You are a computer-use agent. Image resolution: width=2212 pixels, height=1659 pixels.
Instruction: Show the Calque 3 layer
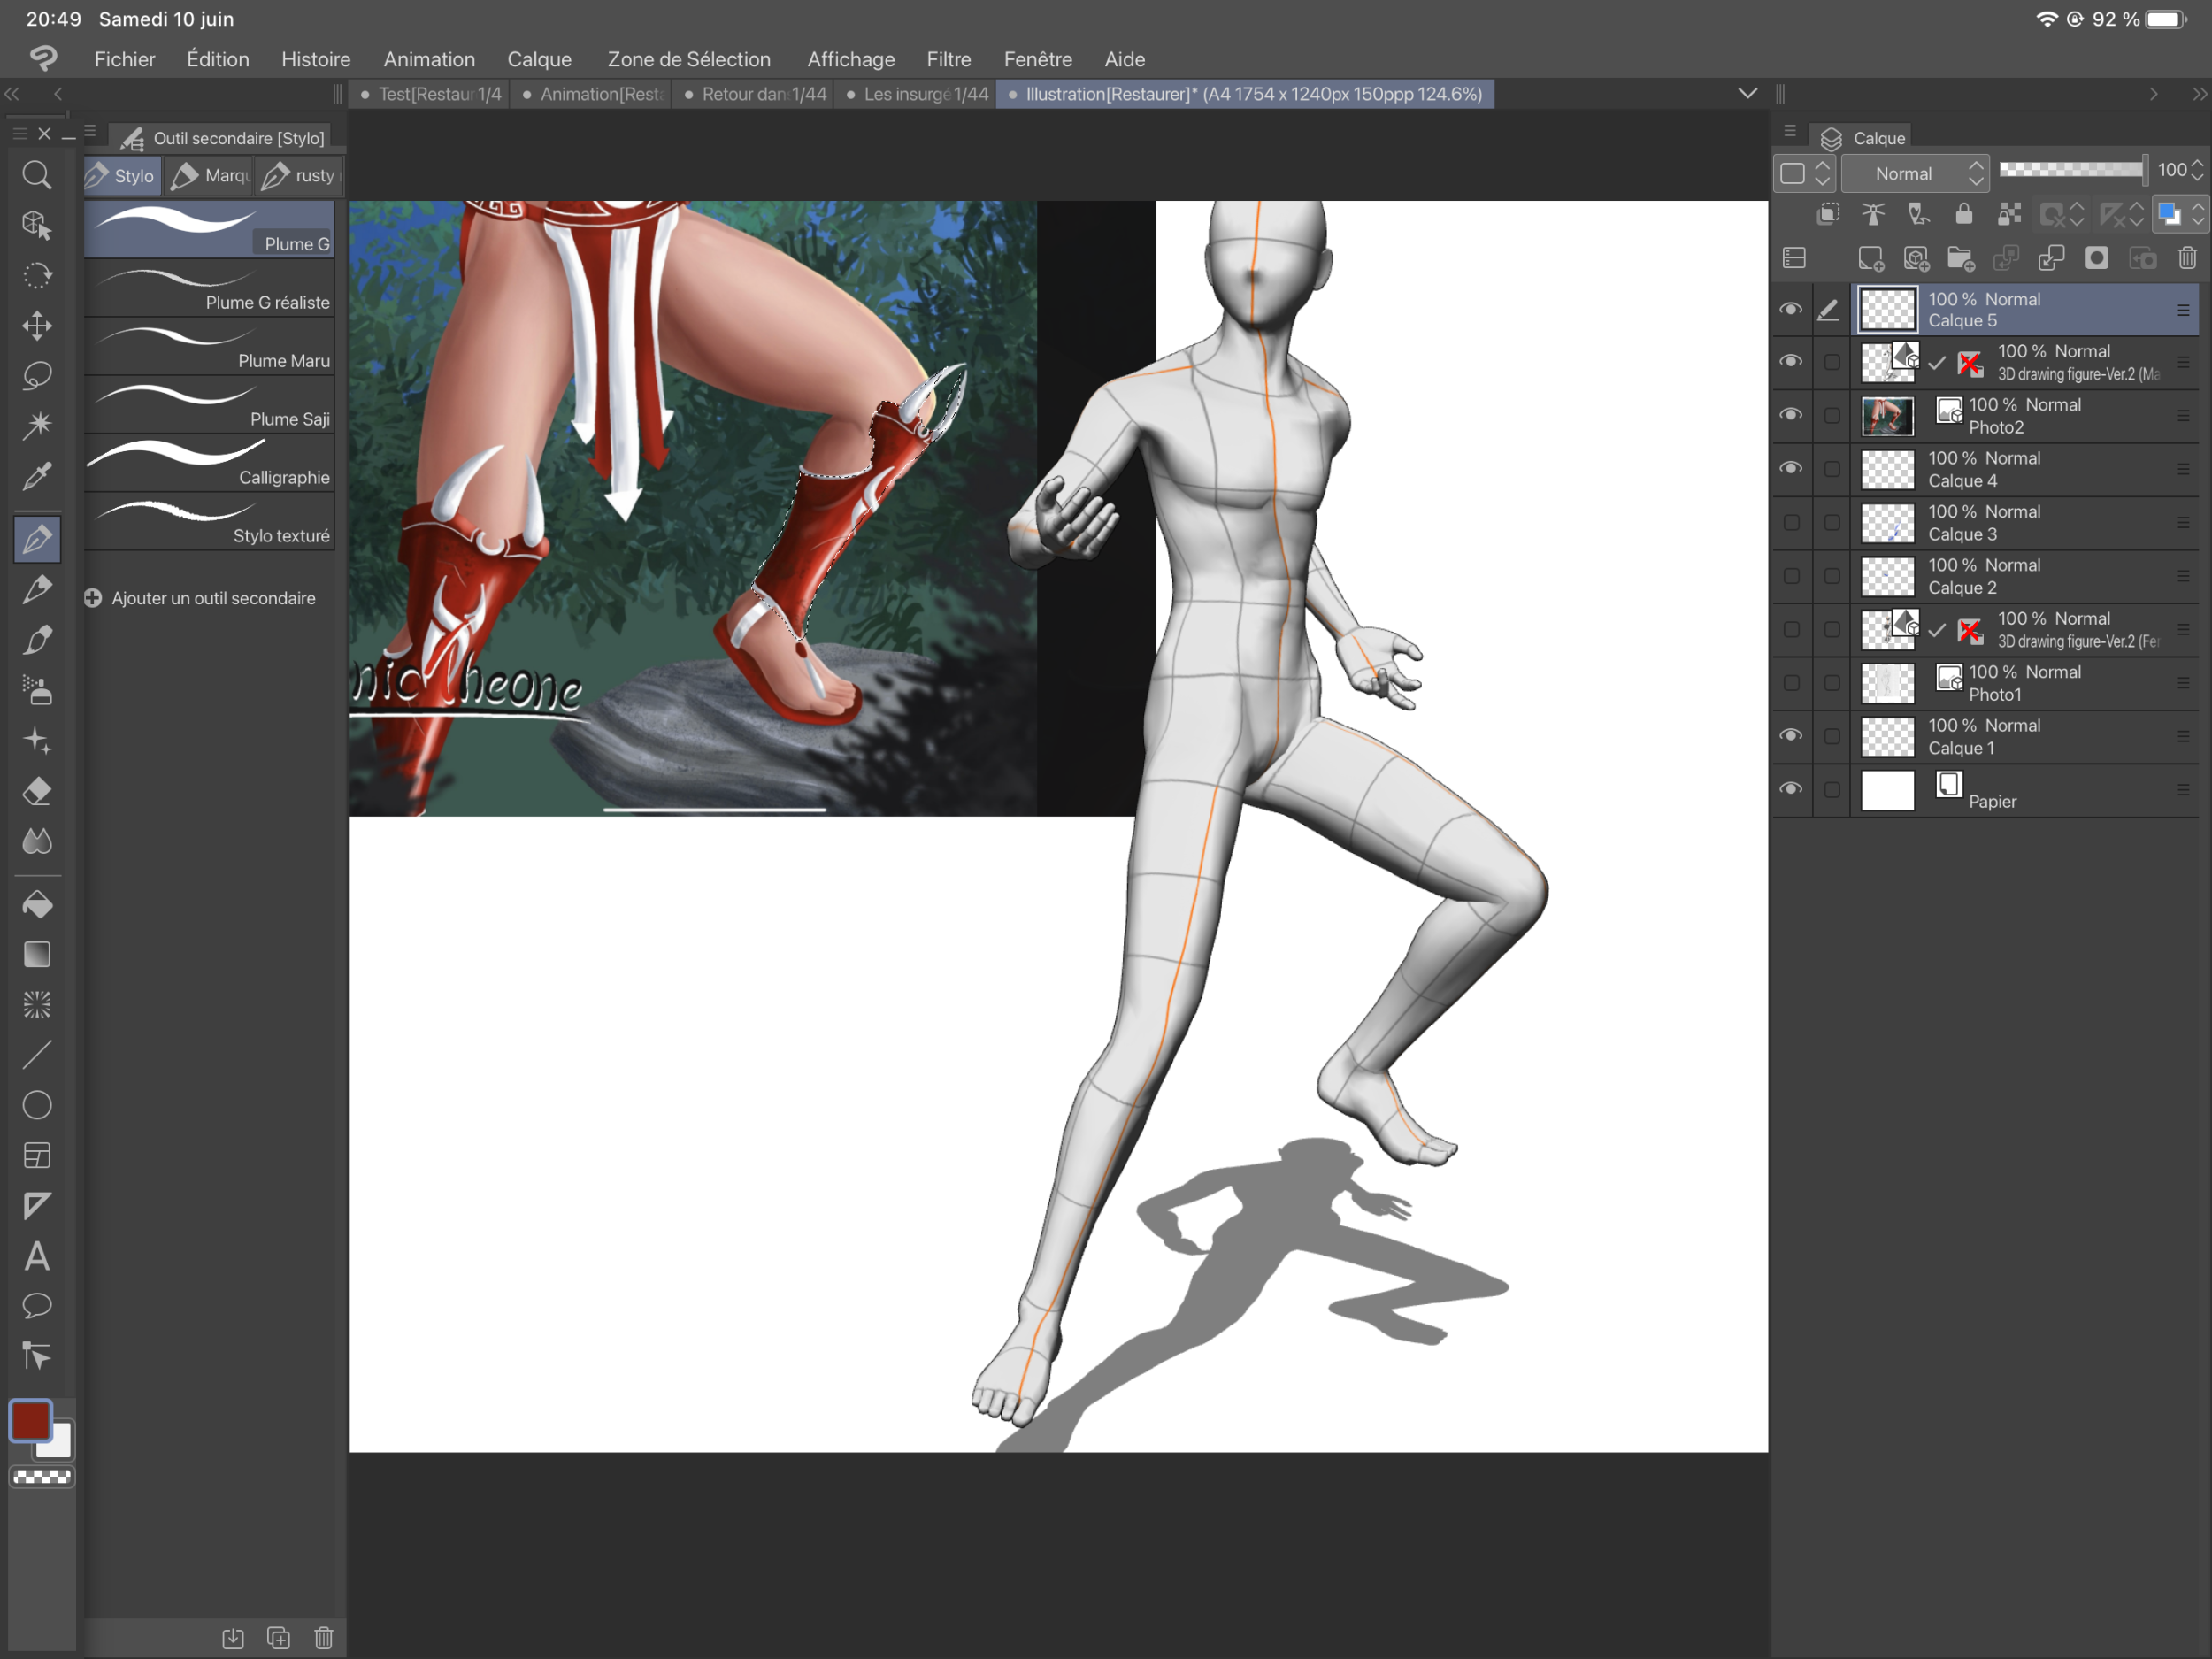[1791, 522]
